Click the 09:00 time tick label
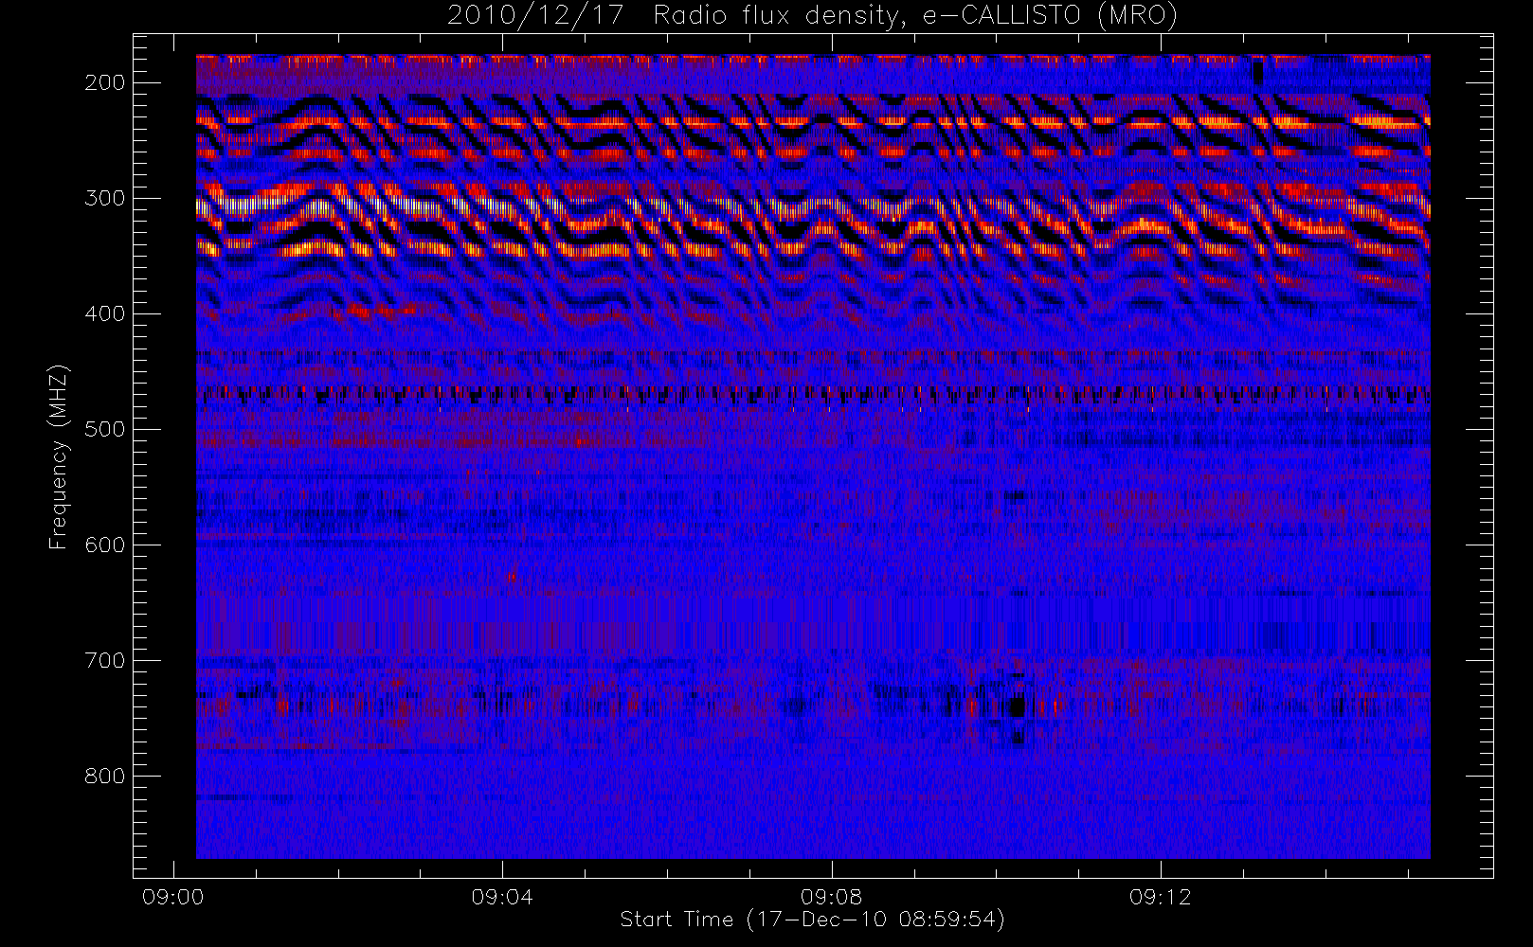Viewport: 1533px width, 947px height. [x=172, y=897]
